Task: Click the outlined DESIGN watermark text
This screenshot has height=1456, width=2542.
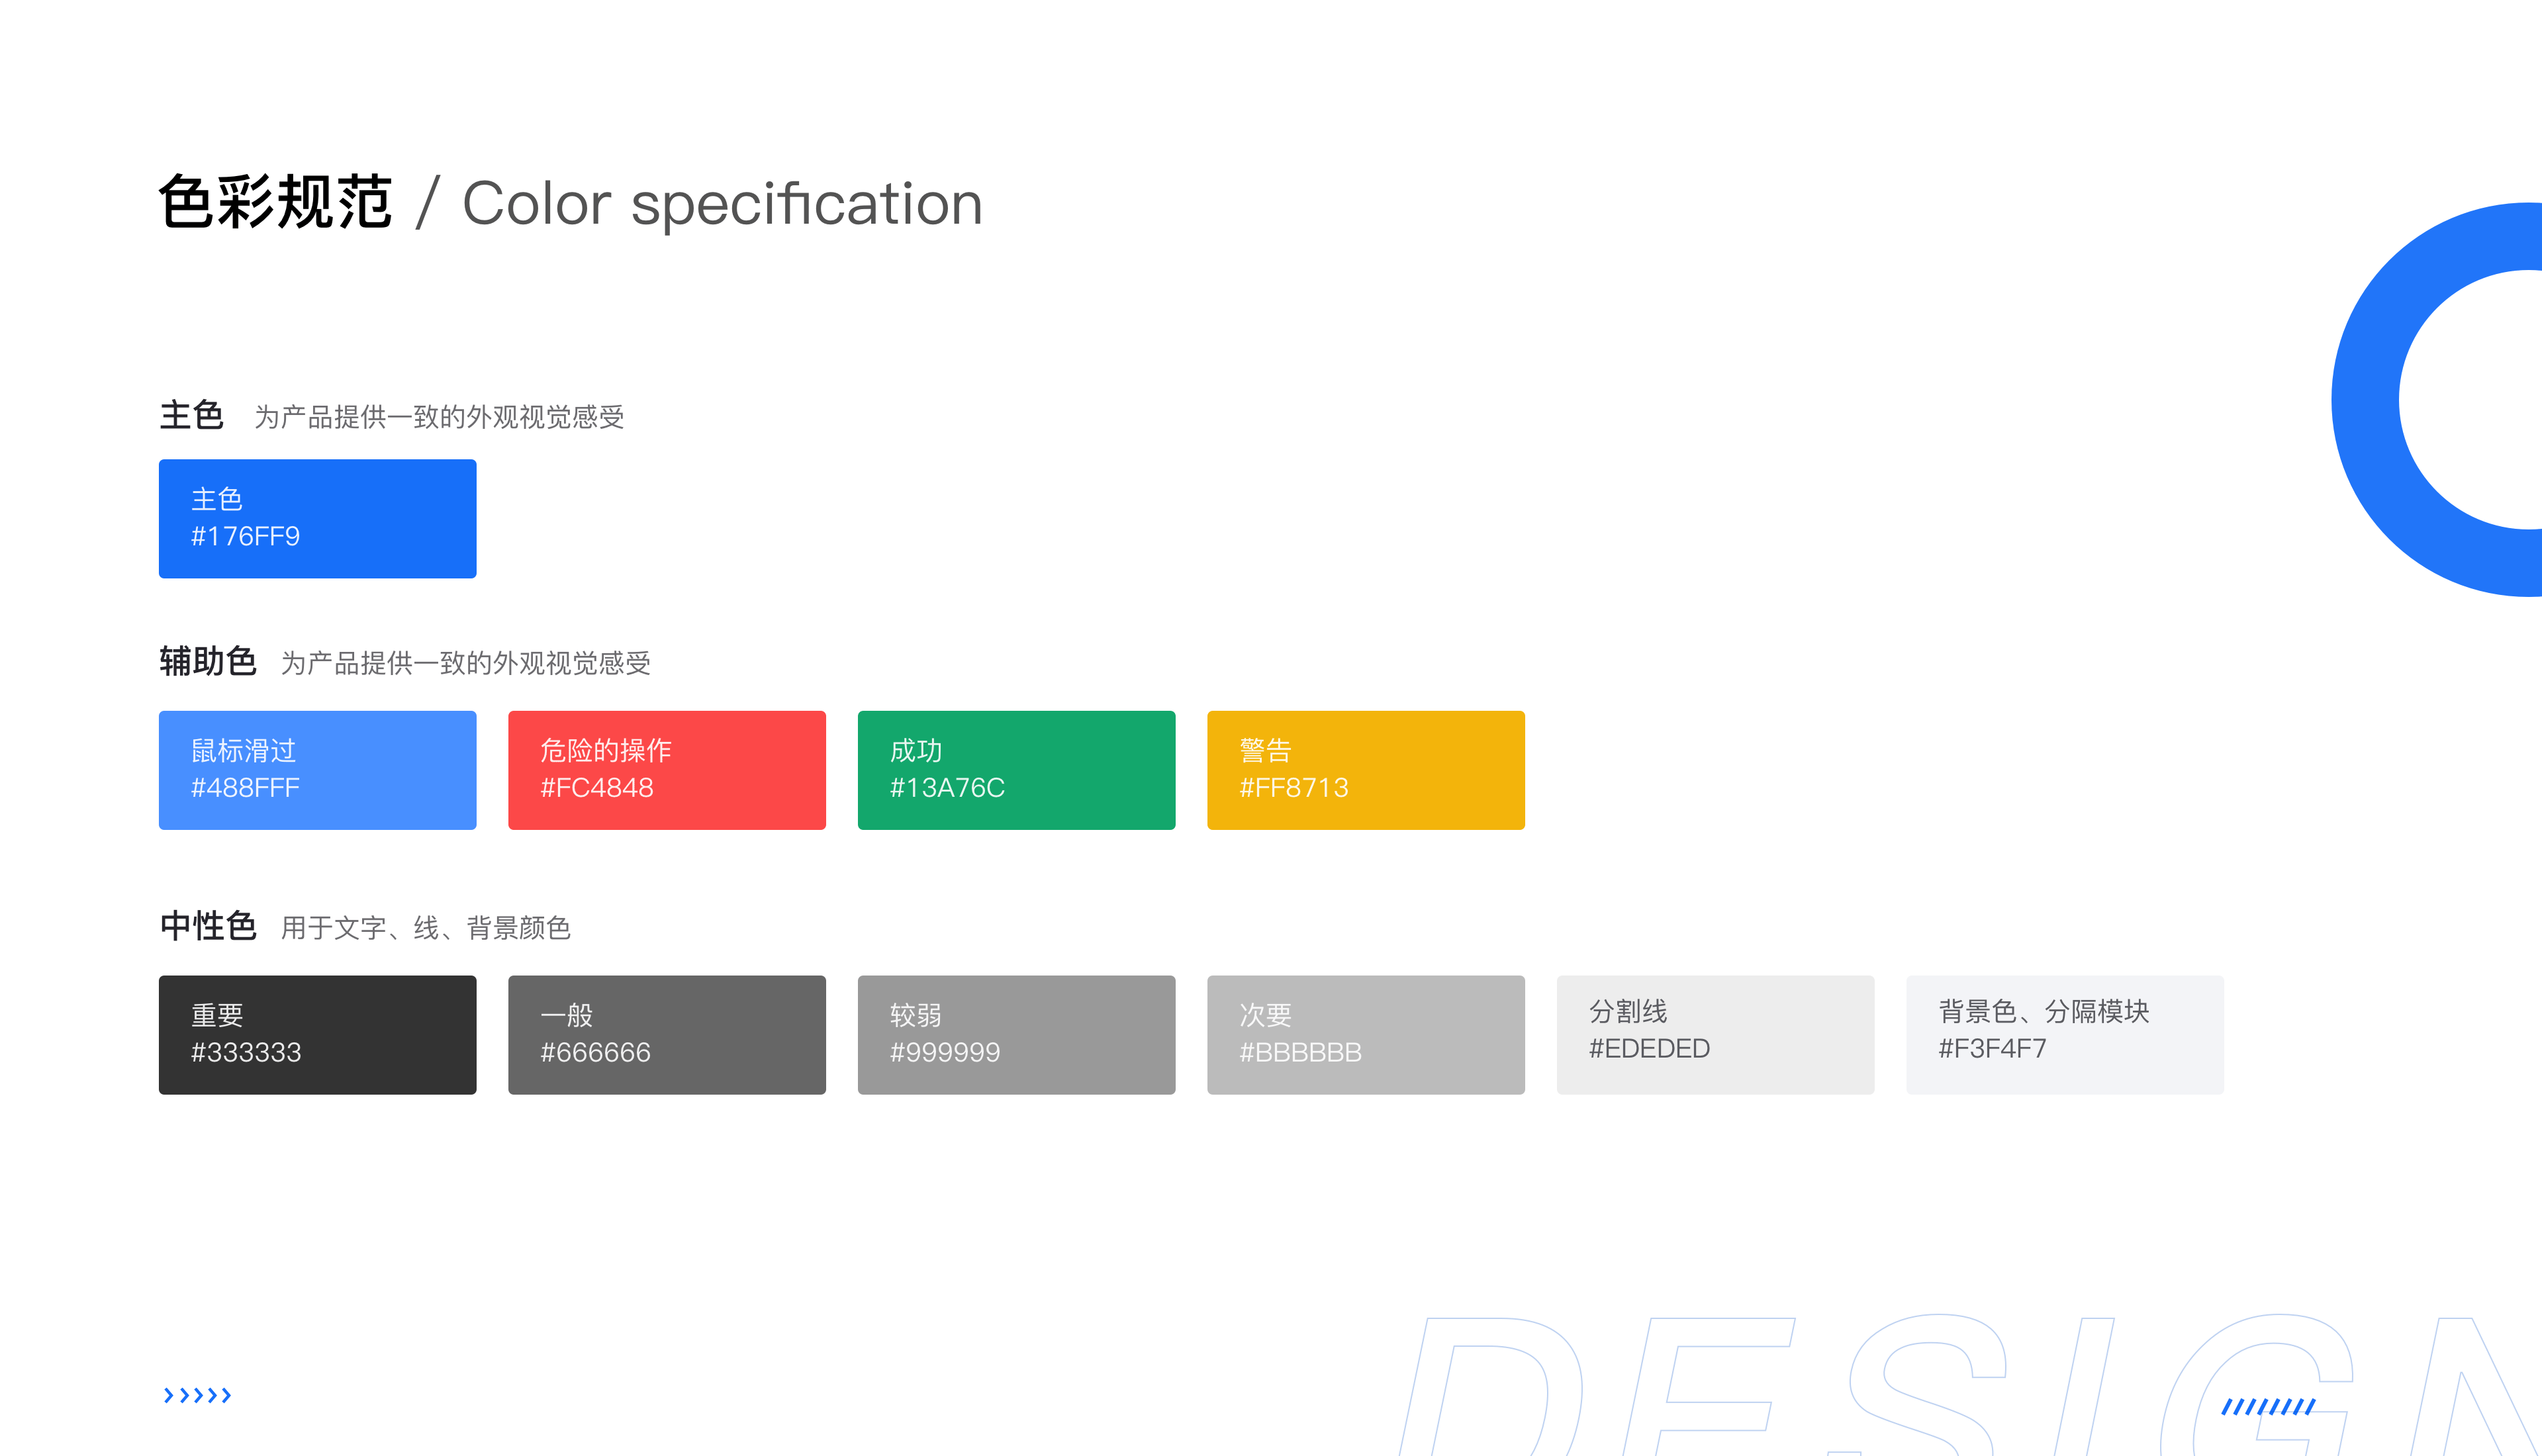Action: (1970, 1385)
